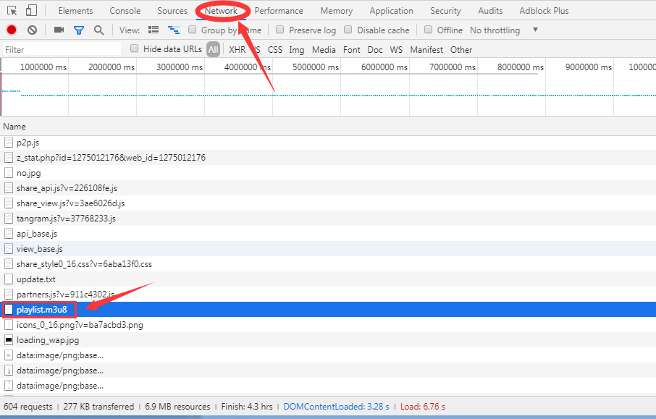656x419 pixels.
Task: Click the overview timeline at 5000000 ms
Action: click(316, 67)
